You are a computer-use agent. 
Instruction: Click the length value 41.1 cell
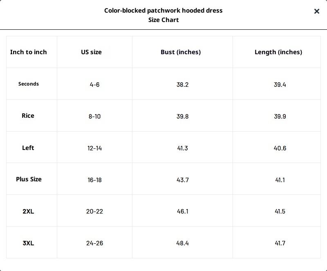(x=280, y=180)
